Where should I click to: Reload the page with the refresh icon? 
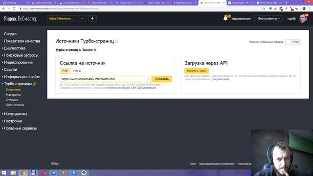click(x=14, y=9)
